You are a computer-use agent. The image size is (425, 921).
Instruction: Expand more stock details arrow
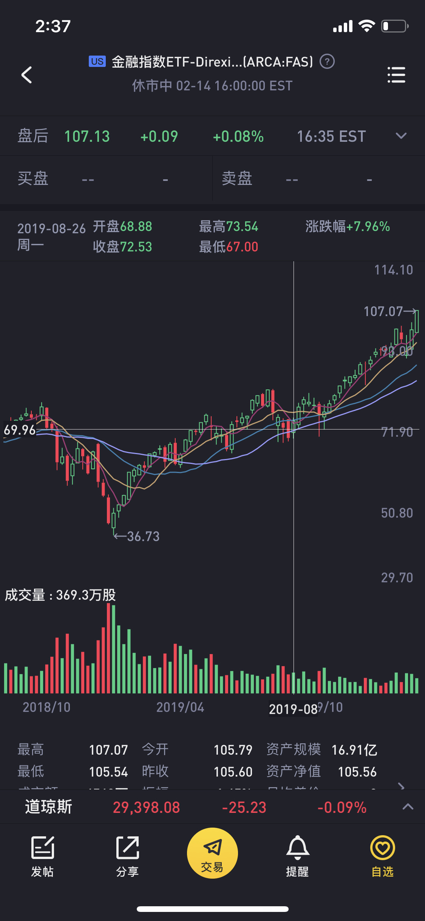tap(402, 786)
